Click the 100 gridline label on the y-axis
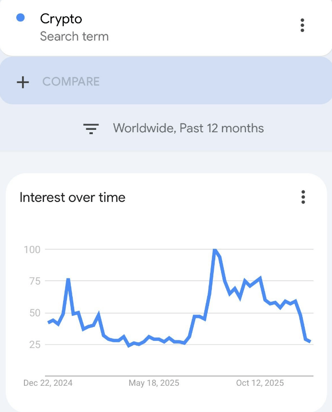 [33, 249]
